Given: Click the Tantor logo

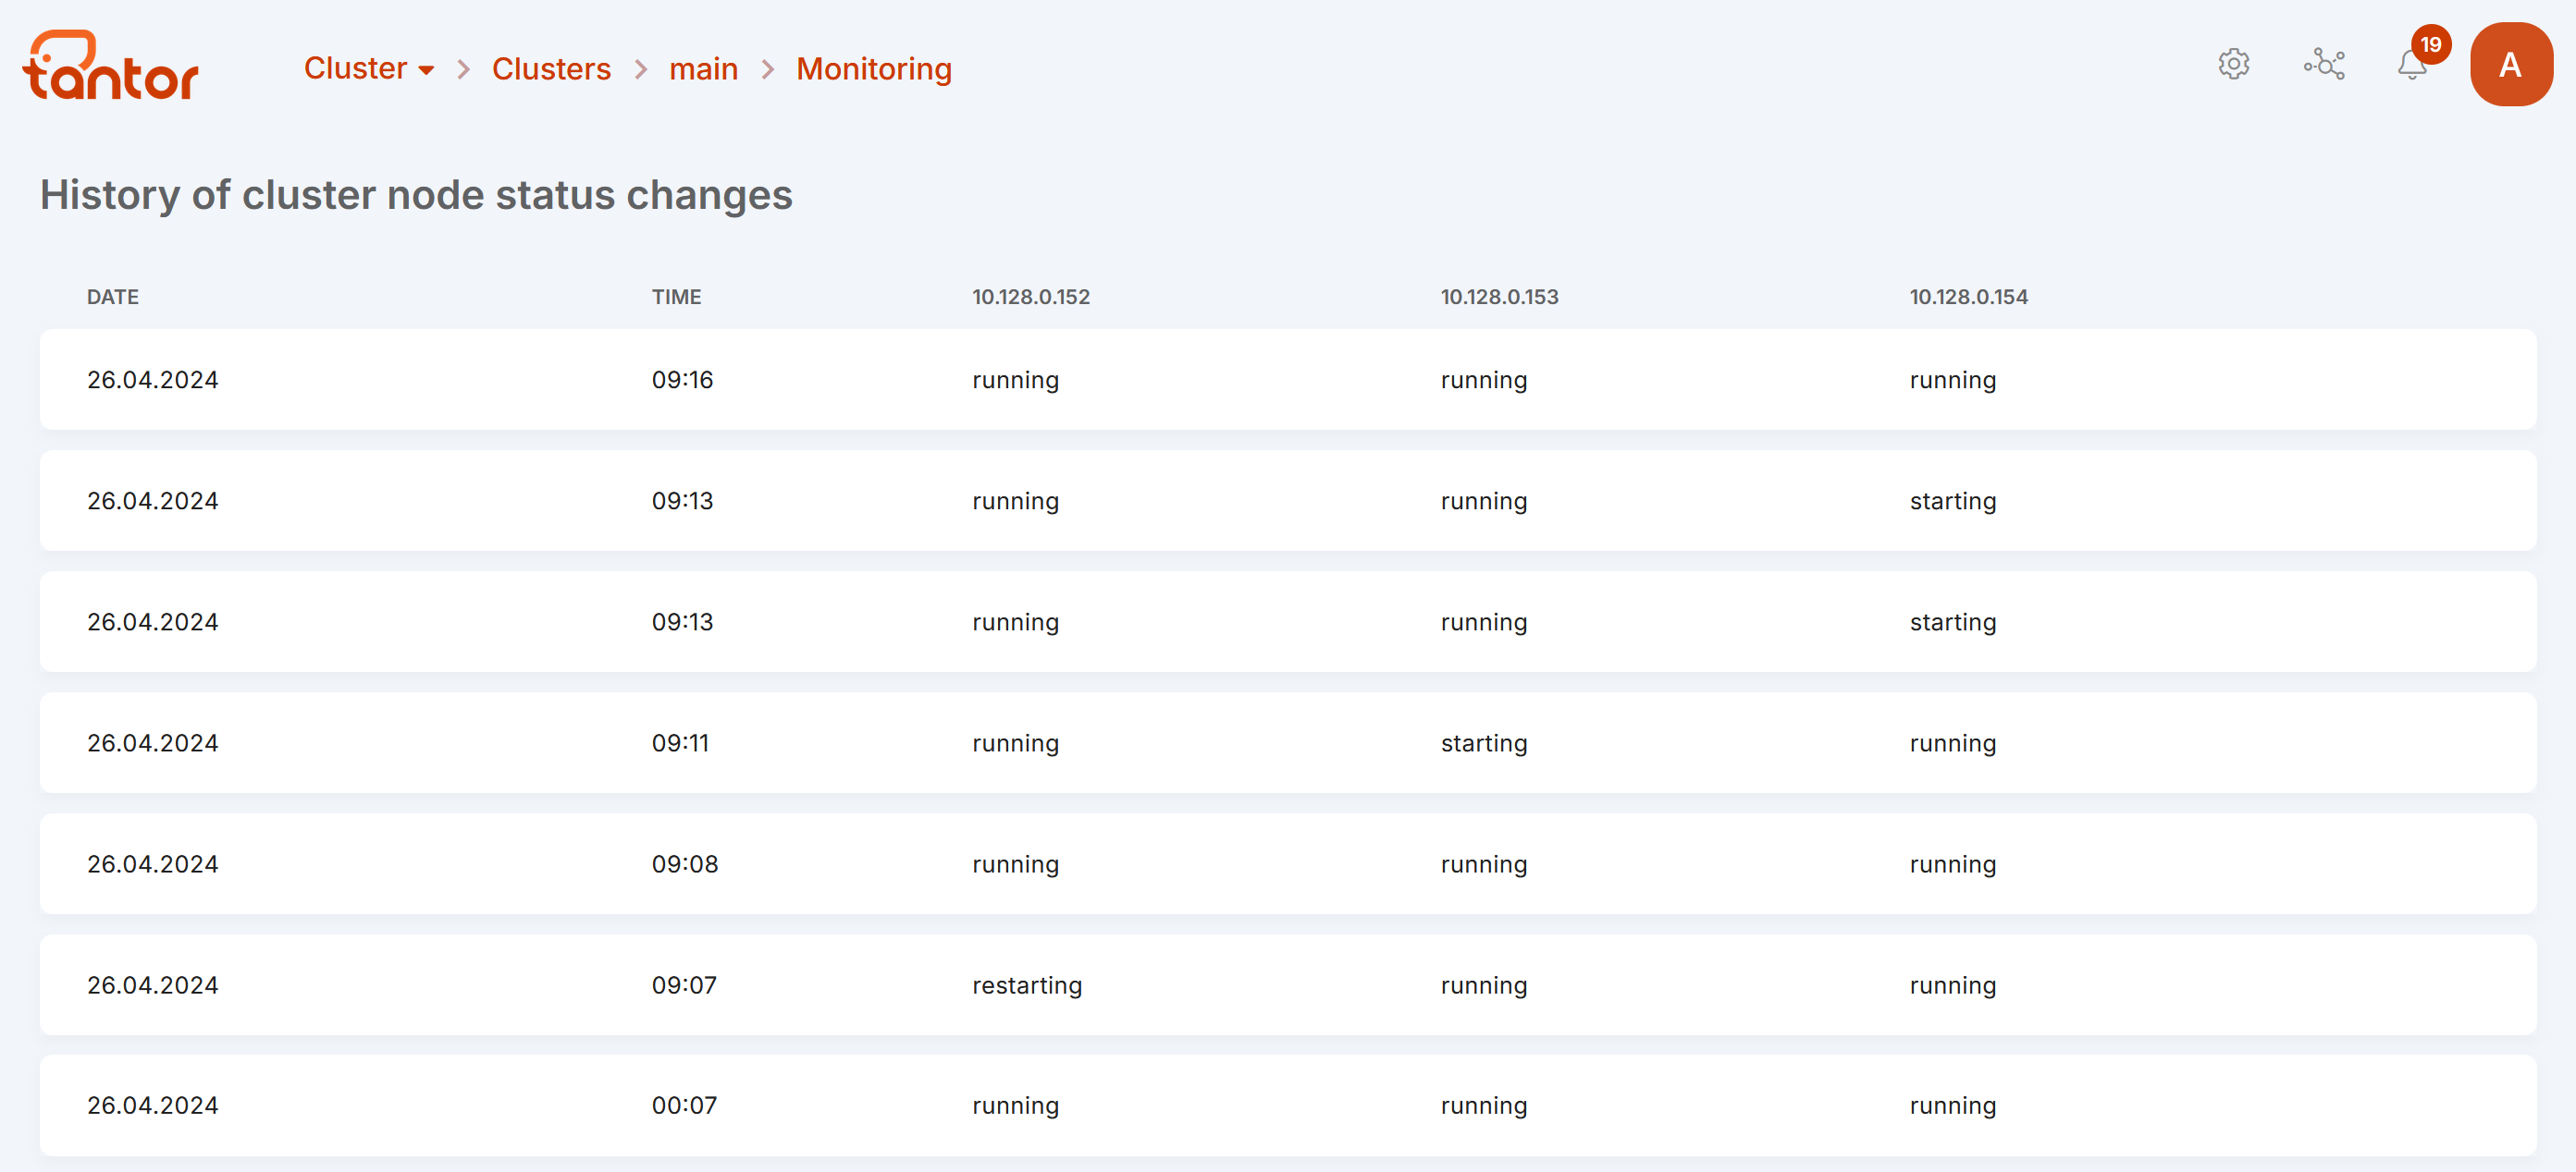Looking at the screenshot, I should click(110, 65).
